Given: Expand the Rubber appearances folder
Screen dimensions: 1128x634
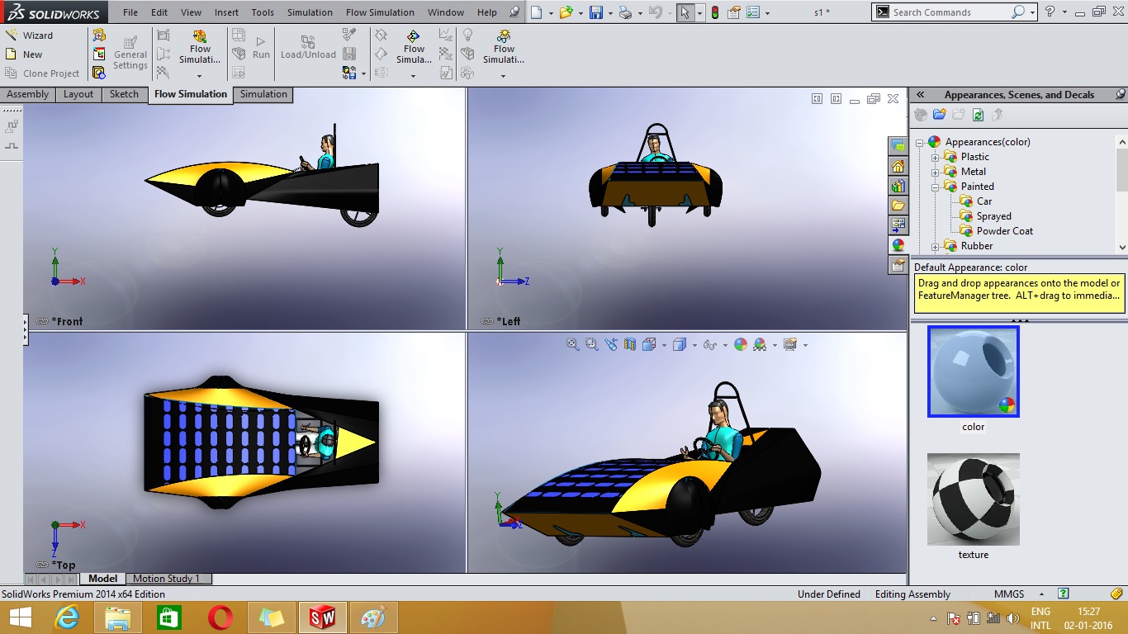Looking at the screenshot, I should pyautogui.click(x=936, y=246).
